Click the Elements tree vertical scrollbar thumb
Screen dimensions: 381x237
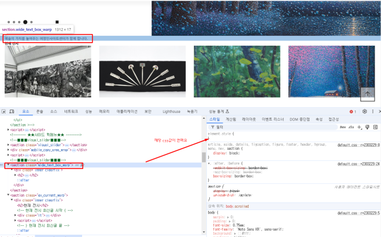coord(204,157)
